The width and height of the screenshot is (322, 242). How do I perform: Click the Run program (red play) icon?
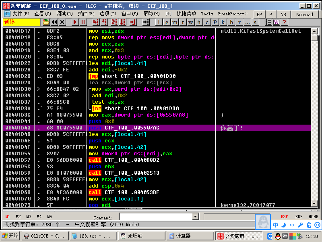(75, 22)
